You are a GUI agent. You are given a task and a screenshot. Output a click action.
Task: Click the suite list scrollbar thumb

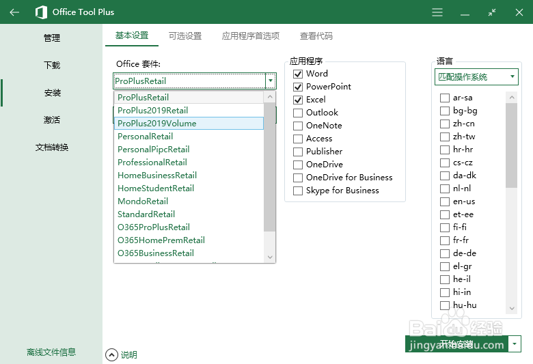click(269, 167)
